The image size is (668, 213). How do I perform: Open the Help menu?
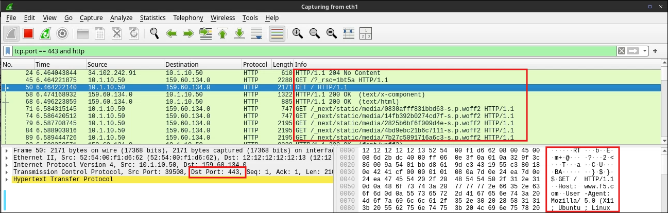point(272,17)
